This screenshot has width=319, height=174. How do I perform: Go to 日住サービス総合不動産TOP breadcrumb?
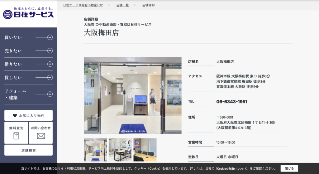click(x=83, y=5)
